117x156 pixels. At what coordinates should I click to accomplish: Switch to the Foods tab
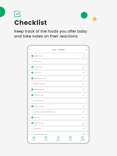tap(46, 138)
